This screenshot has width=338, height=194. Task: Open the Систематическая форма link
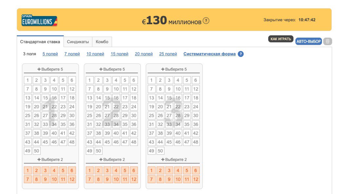tap(210, 54)
